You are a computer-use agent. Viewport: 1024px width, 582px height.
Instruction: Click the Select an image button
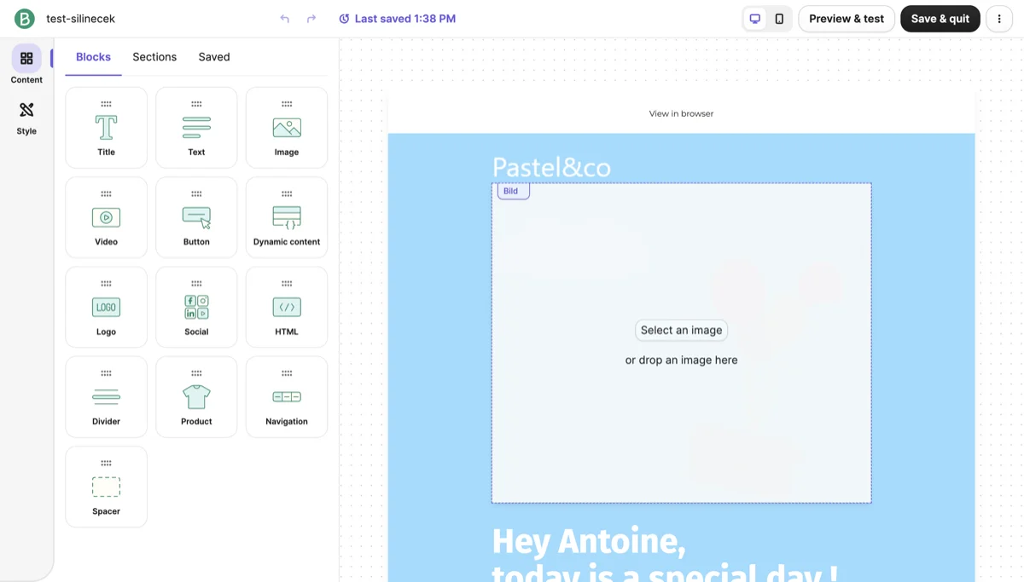pos(681,331)
